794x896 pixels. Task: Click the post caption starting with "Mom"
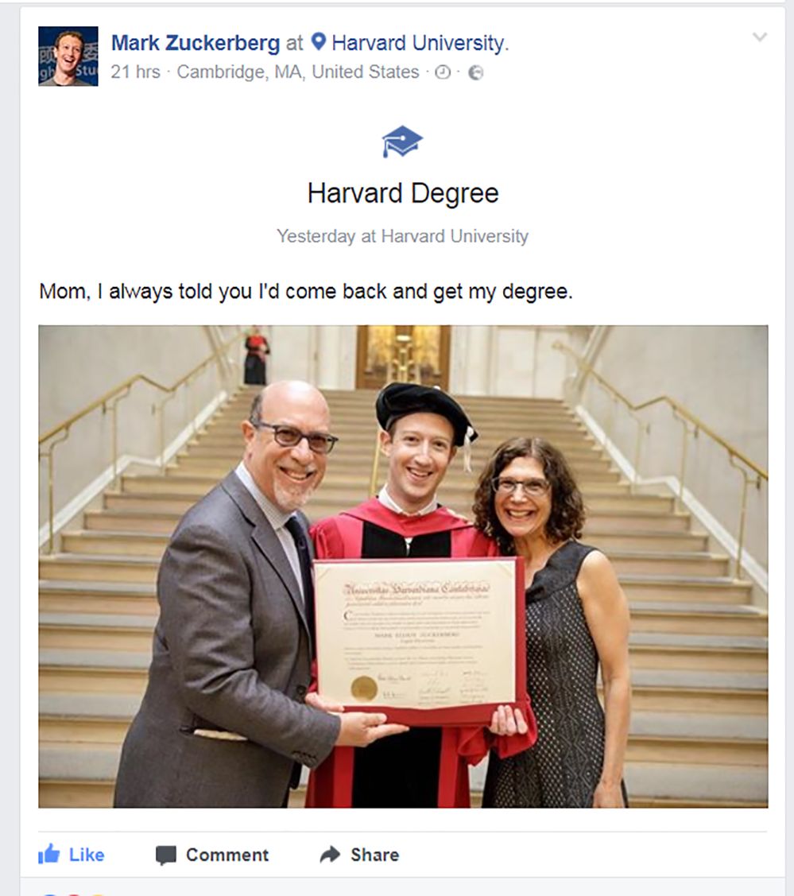[x=305, y=292]
